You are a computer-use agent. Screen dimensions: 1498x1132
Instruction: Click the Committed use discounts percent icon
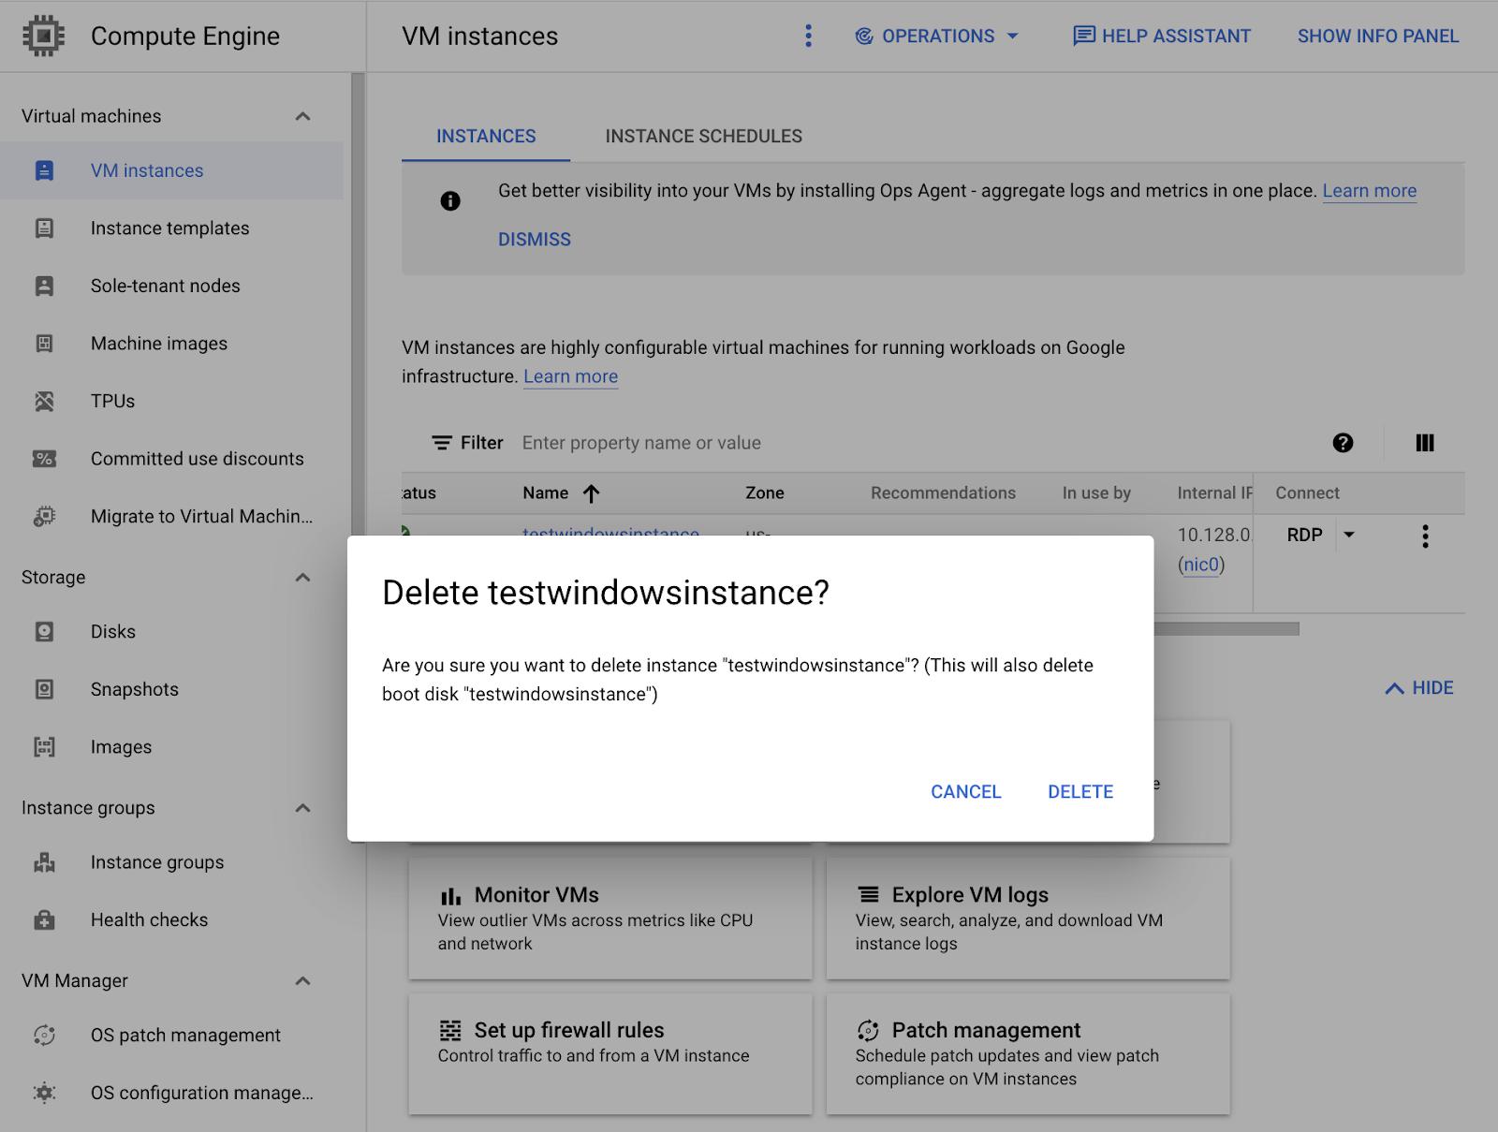tap(44, 459)
